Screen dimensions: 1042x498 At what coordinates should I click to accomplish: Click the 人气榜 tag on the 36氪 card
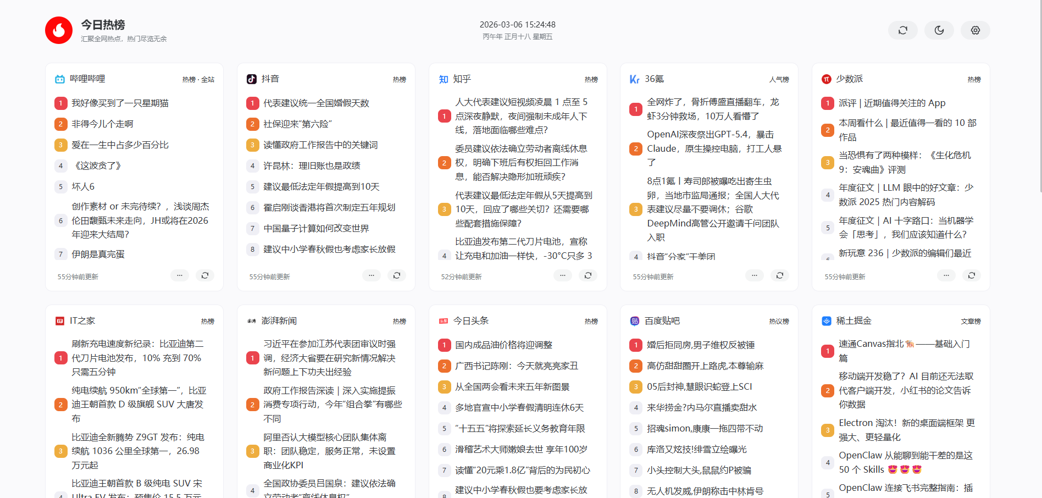779,80
